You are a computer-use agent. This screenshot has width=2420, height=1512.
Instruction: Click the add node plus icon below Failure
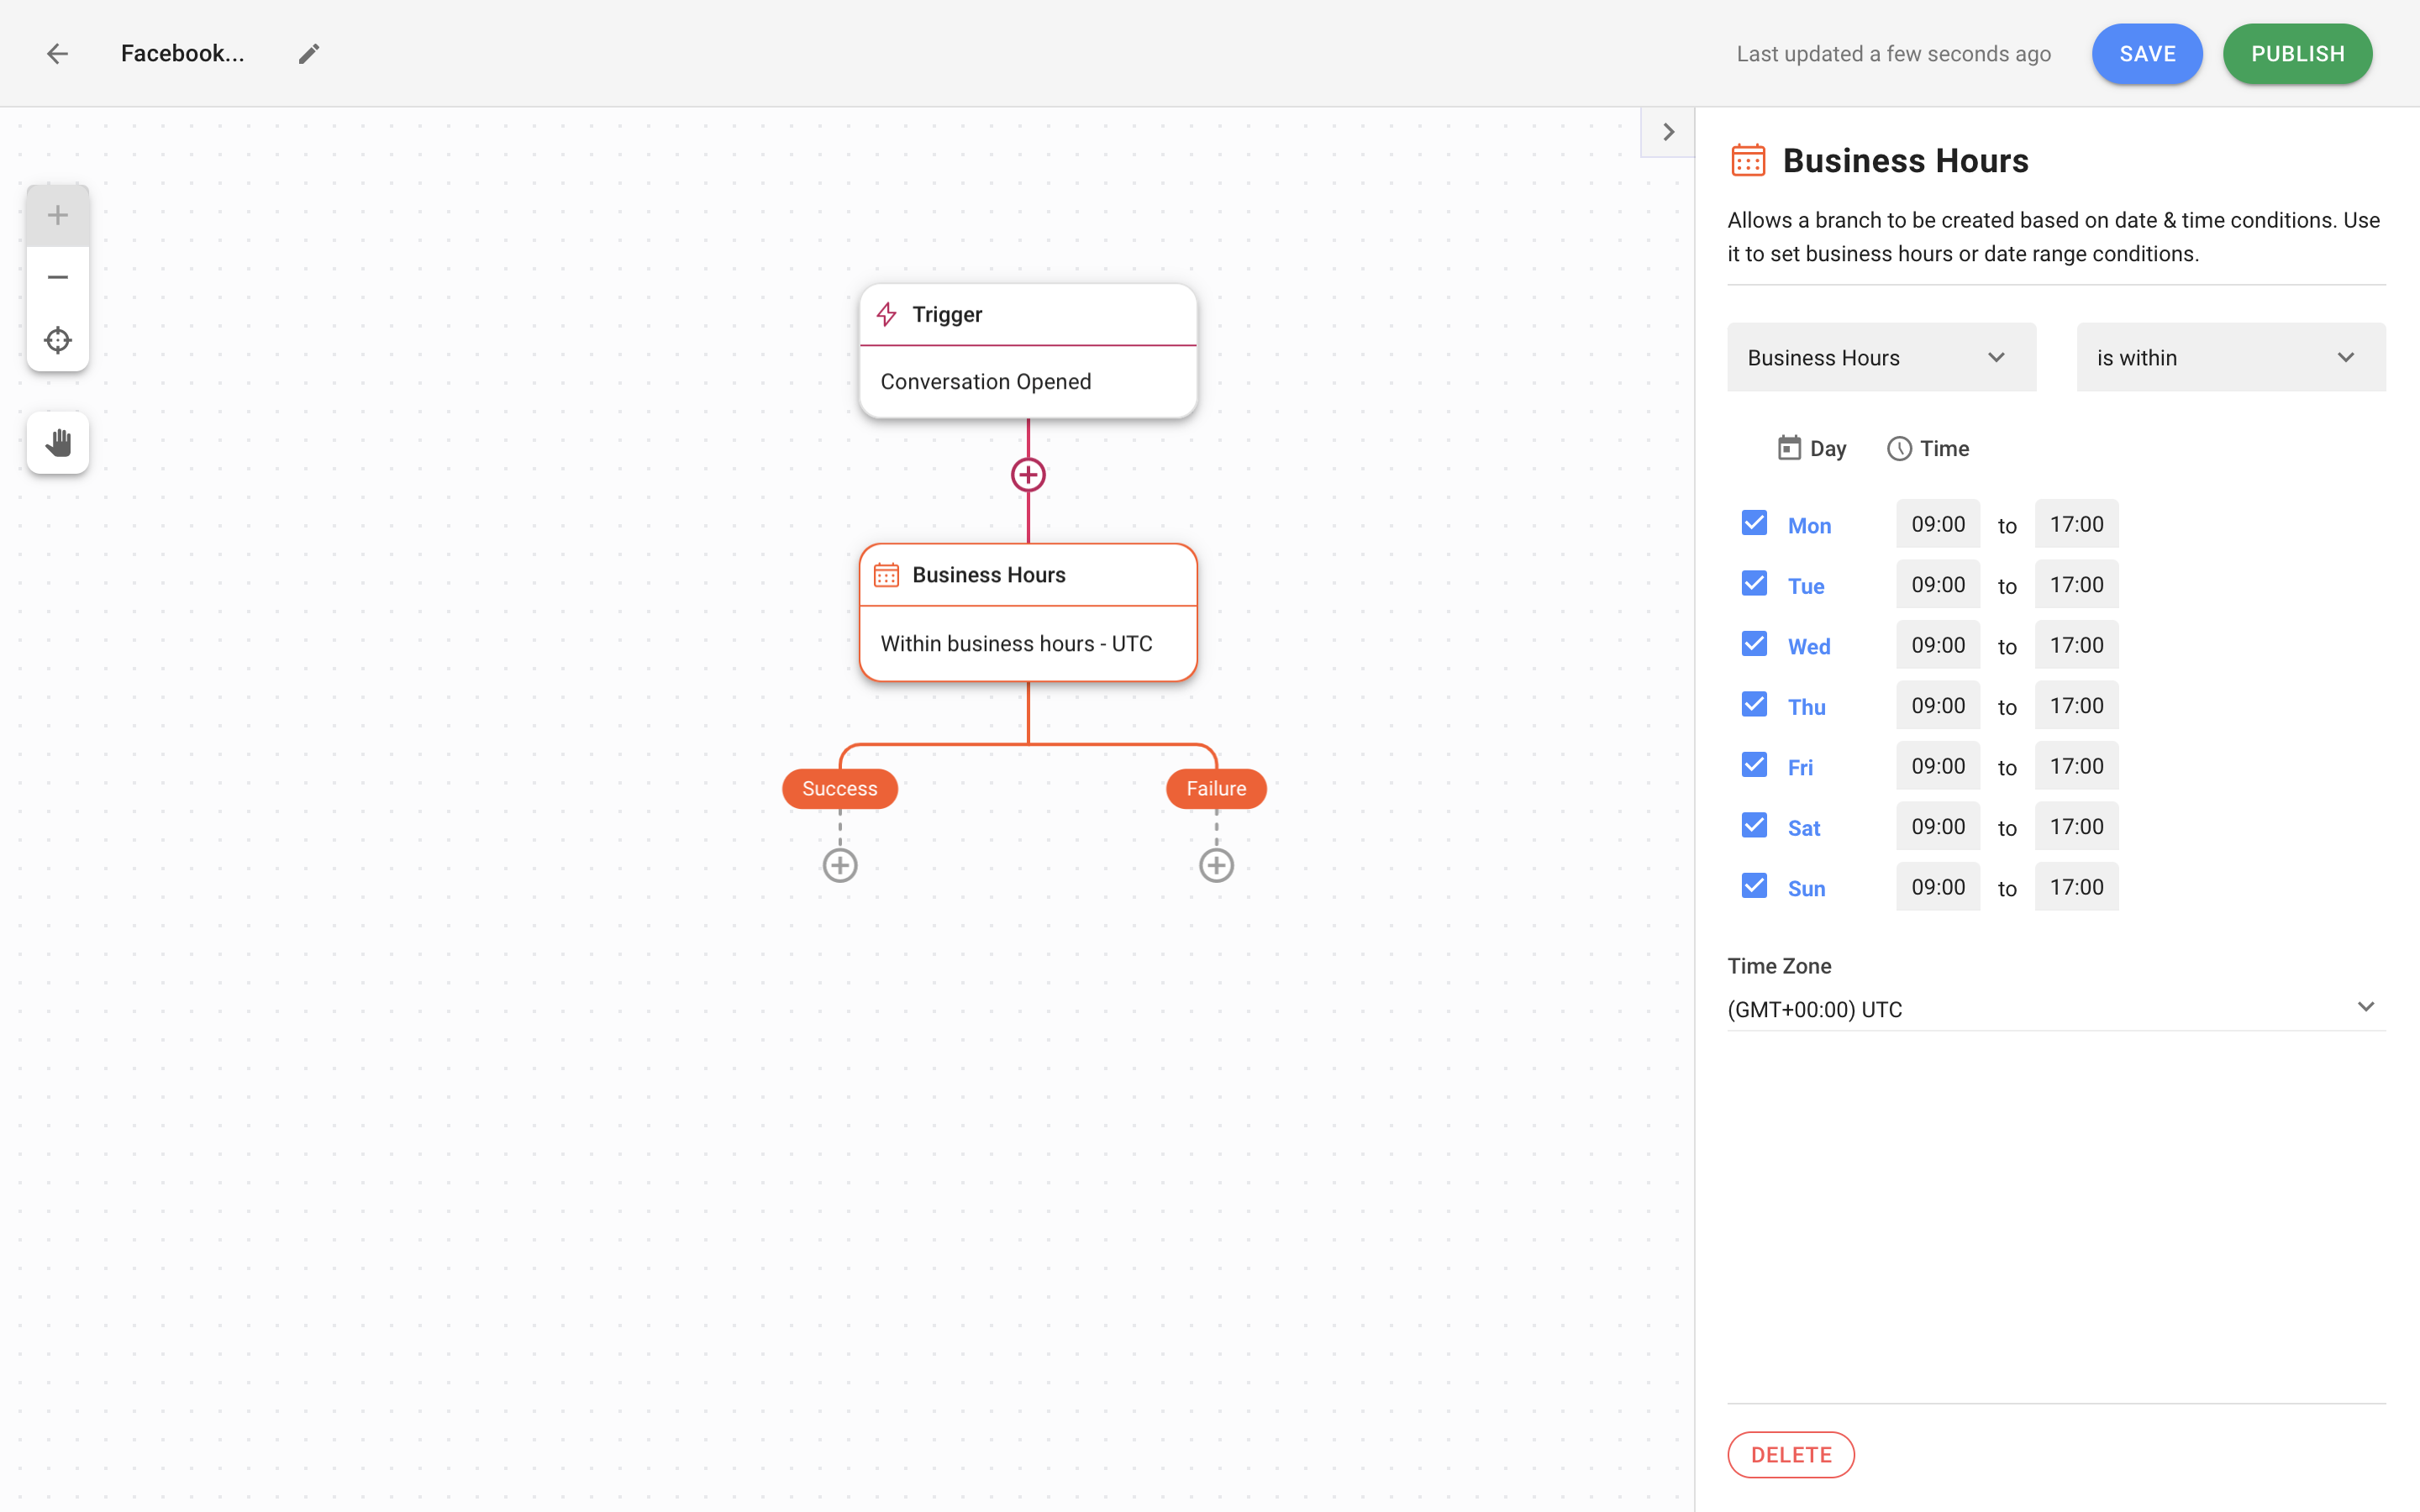point(1216,866)
